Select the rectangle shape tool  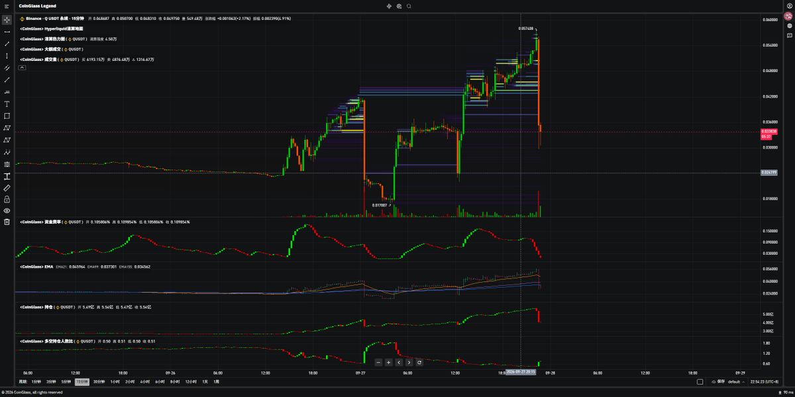click(x=7, y=116)
